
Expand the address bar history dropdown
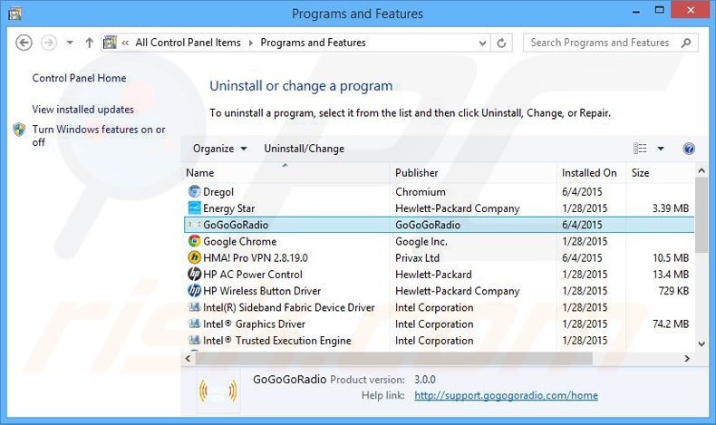[482, 43]
